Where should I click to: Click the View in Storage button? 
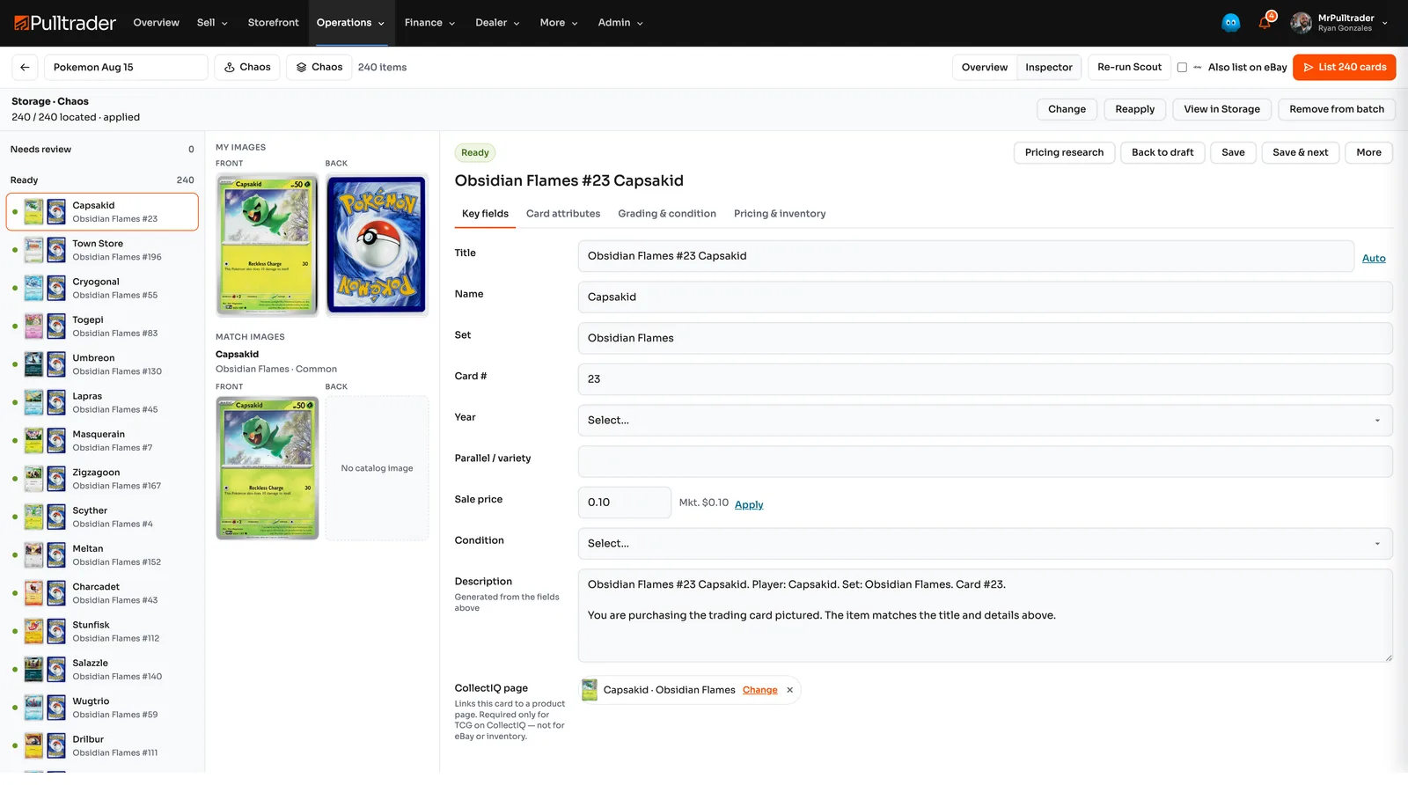click(x=1221, y=109)
